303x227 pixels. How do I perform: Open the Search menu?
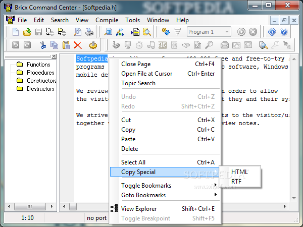pos(60,20)
